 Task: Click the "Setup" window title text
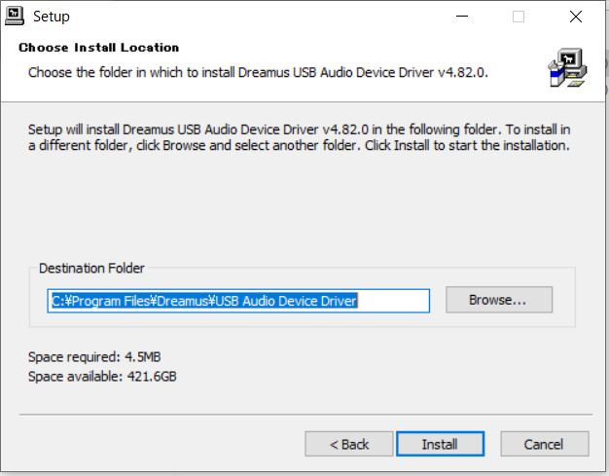pos(52,17)
